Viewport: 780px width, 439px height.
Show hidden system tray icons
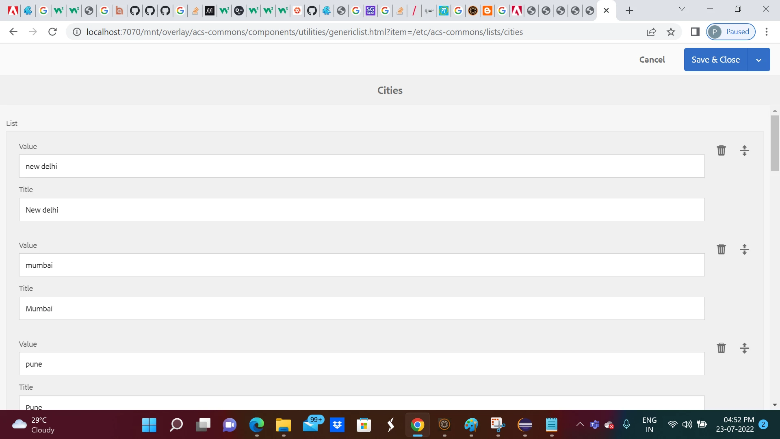click(580, 424)
